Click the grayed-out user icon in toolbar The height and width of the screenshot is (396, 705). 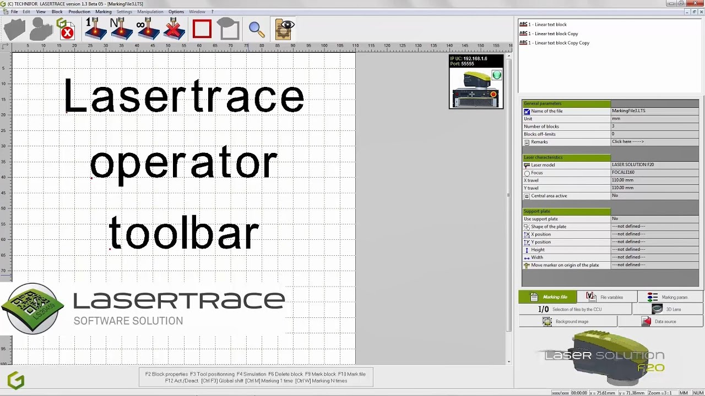[x=41, y=30]
